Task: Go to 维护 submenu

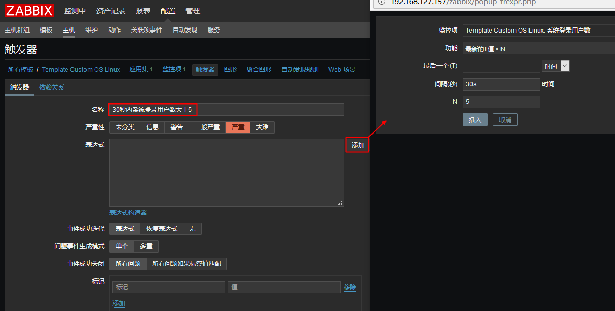Action: point(91,30)
